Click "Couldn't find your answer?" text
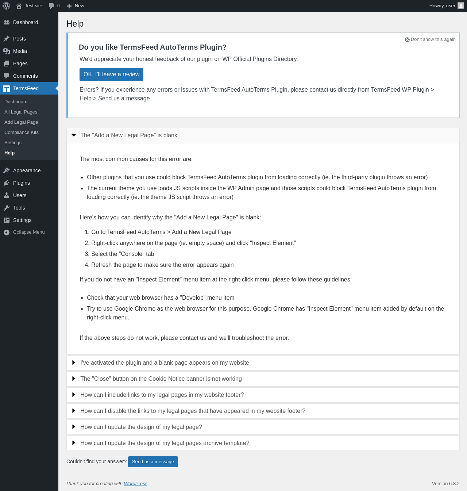This screenshot has width=467, height=491. pyautogui.click(x=97, y=462)
